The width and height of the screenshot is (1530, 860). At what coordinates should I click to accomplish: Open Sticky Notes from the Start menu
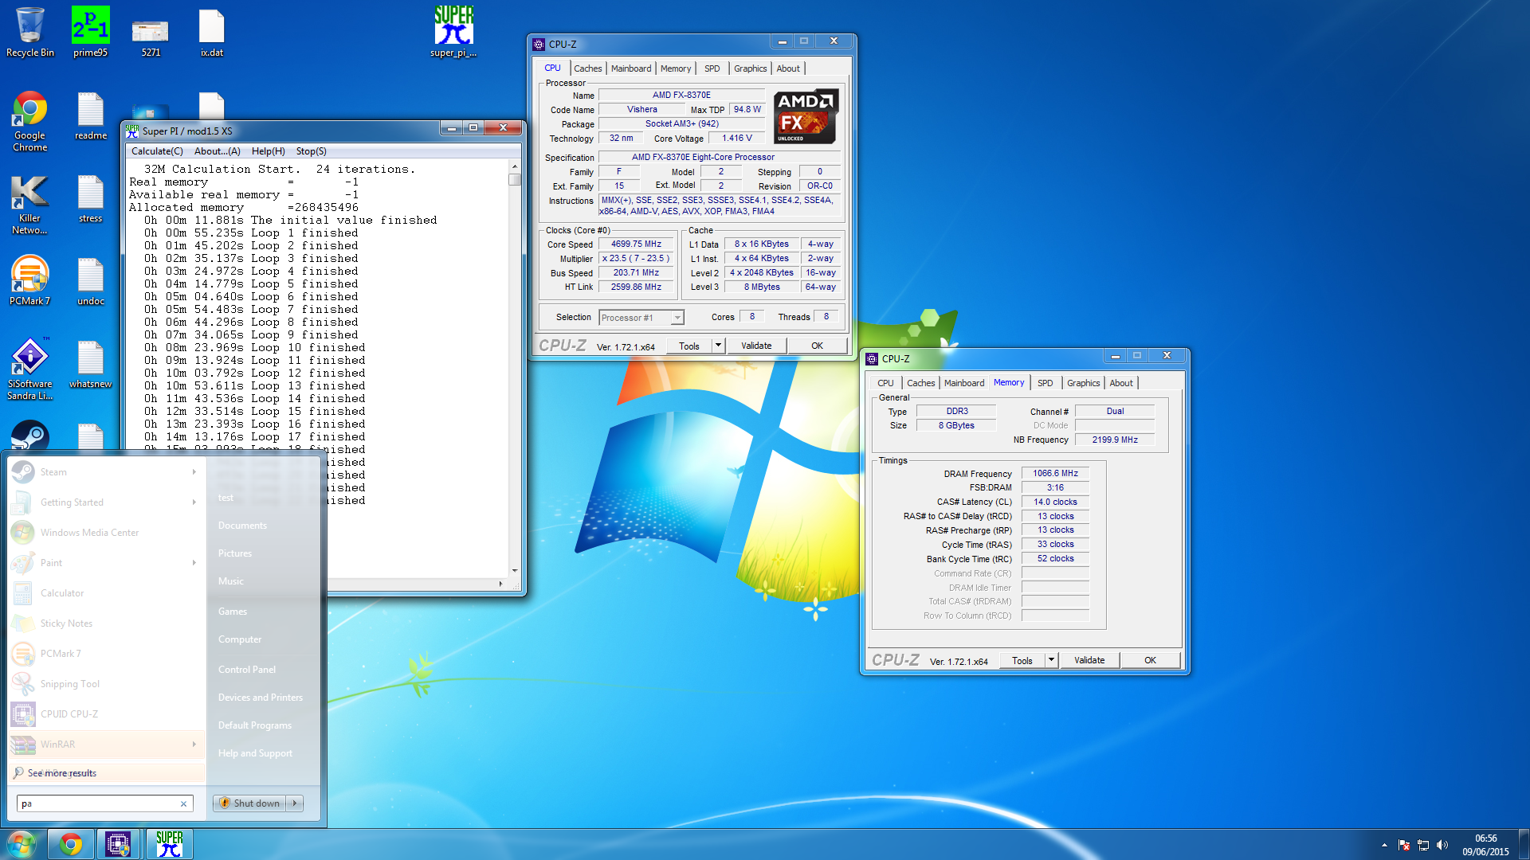coord(106,623)
